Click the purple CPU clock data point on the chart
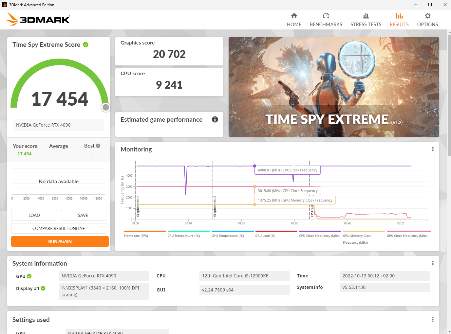This screenshot has height=334, width=451. 254,166
